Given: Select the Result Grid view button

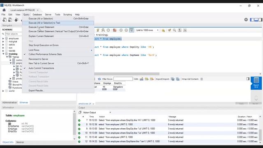Looking at the screenshot, I should coord(256,83).
